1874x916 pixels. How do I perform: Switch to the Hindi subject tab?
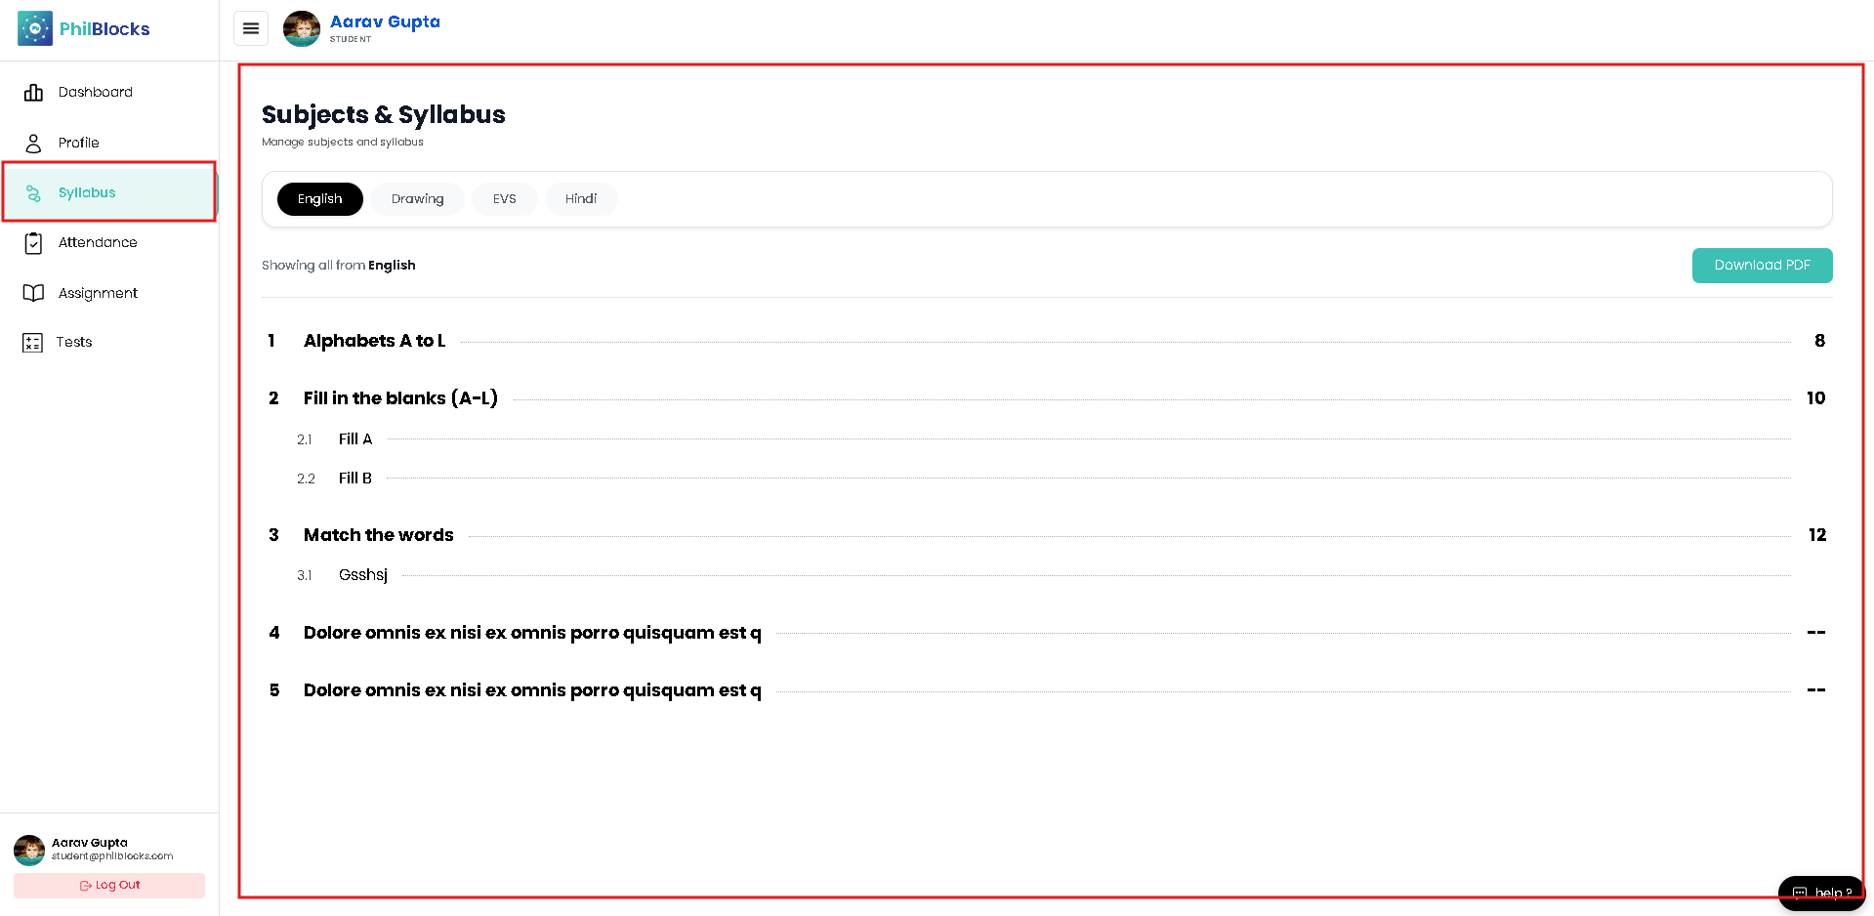pyautogui.click(x=581, y=199)
